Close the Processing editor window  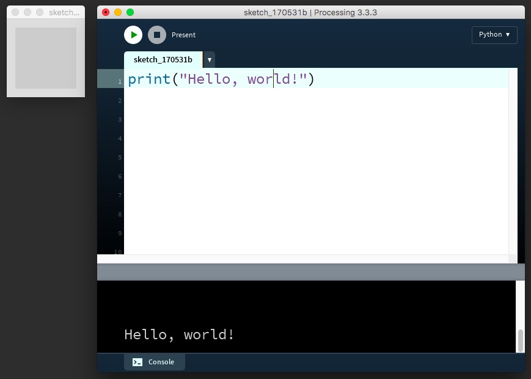[x=106, y=13]
